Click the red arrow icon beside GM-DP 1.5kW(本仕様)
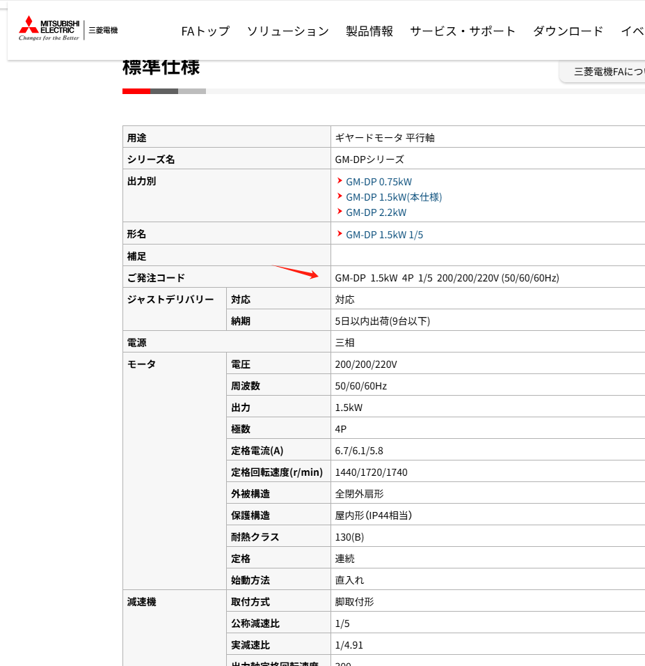 (340, 197)
